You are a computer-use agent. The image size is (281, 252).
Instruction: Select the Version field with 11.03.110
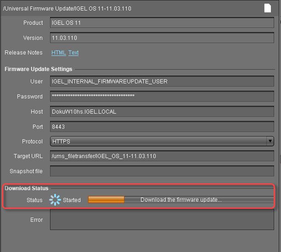tap(162, 38)
